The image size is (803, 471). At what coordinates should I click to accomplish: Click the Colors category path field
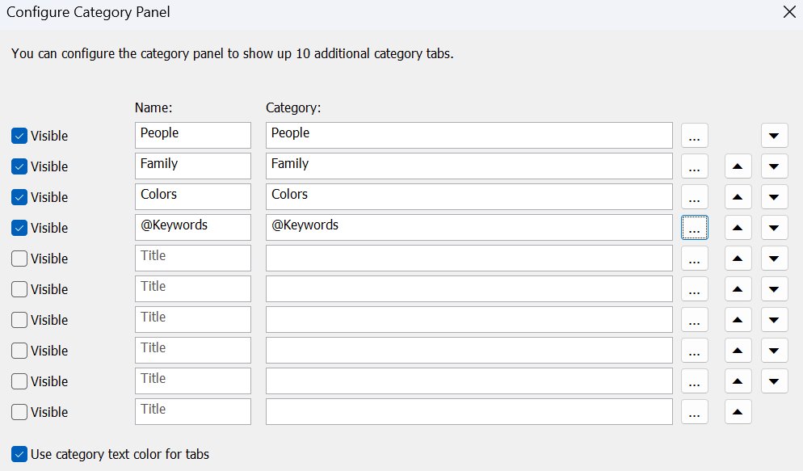[469, 196]
